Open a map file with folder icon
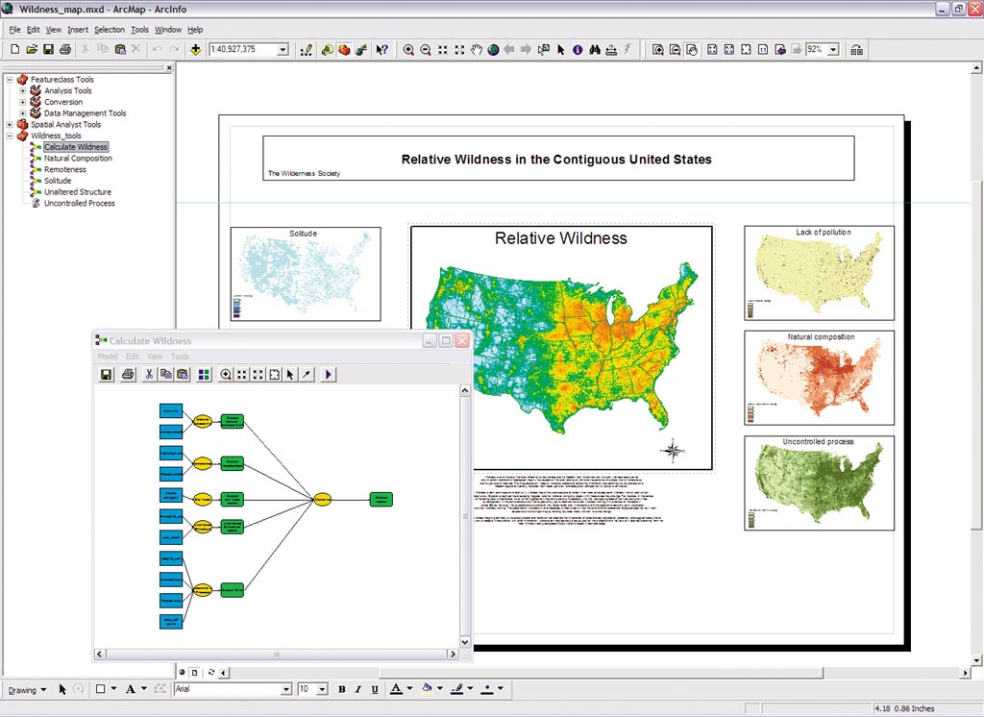 coord(32,50)
